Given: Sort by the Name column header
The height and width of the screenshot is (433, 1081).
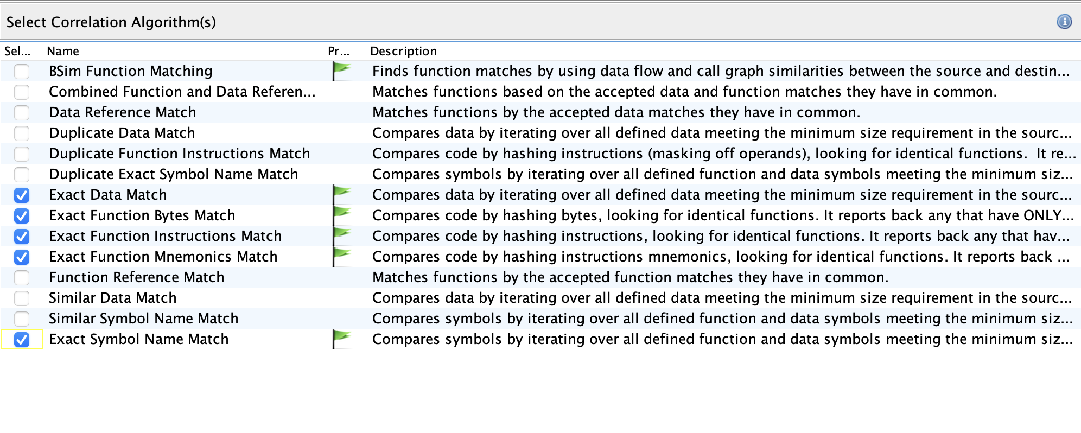Looking at the screenshot, I should click(63, 51).
